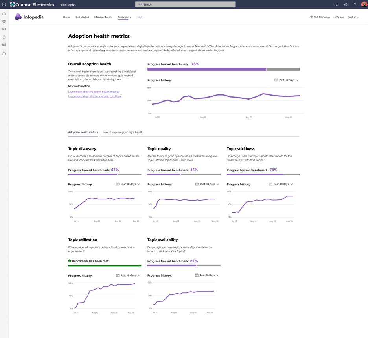Click Learn more about Adoption health metrics link
Screen dimensions: 368x338
tap(93, 92)
